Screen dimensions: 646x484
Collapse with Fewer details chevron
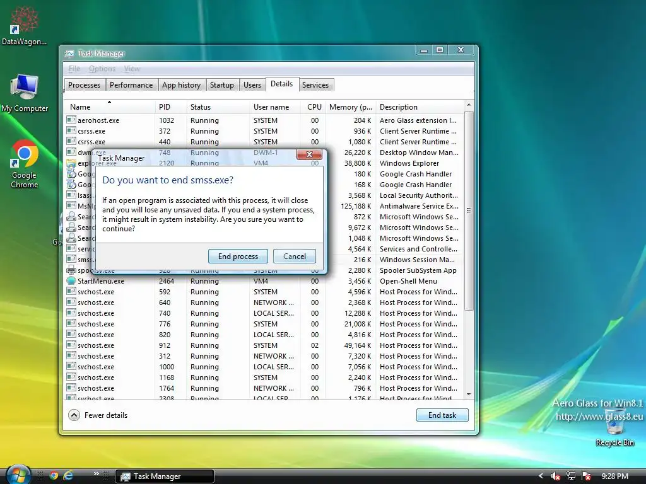(x=74, y=415)
